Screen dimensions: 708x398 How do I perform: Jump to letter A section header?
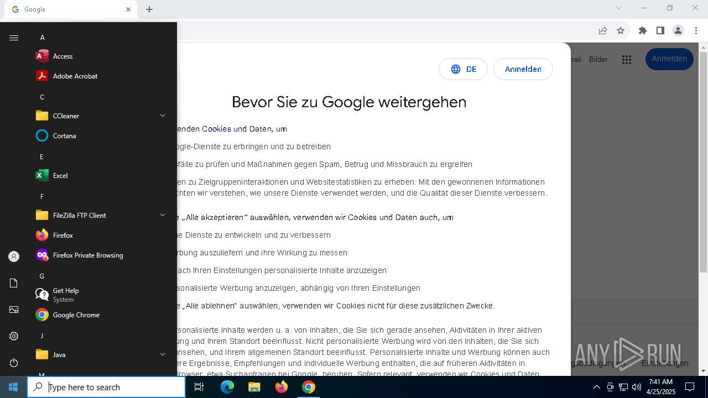pyautogui.click(x=42, y=38)
